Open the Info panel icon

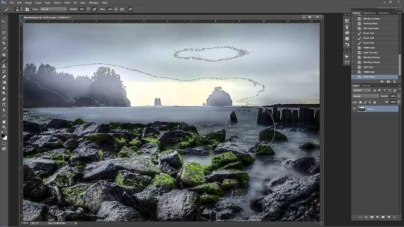[x=347, y=38]
